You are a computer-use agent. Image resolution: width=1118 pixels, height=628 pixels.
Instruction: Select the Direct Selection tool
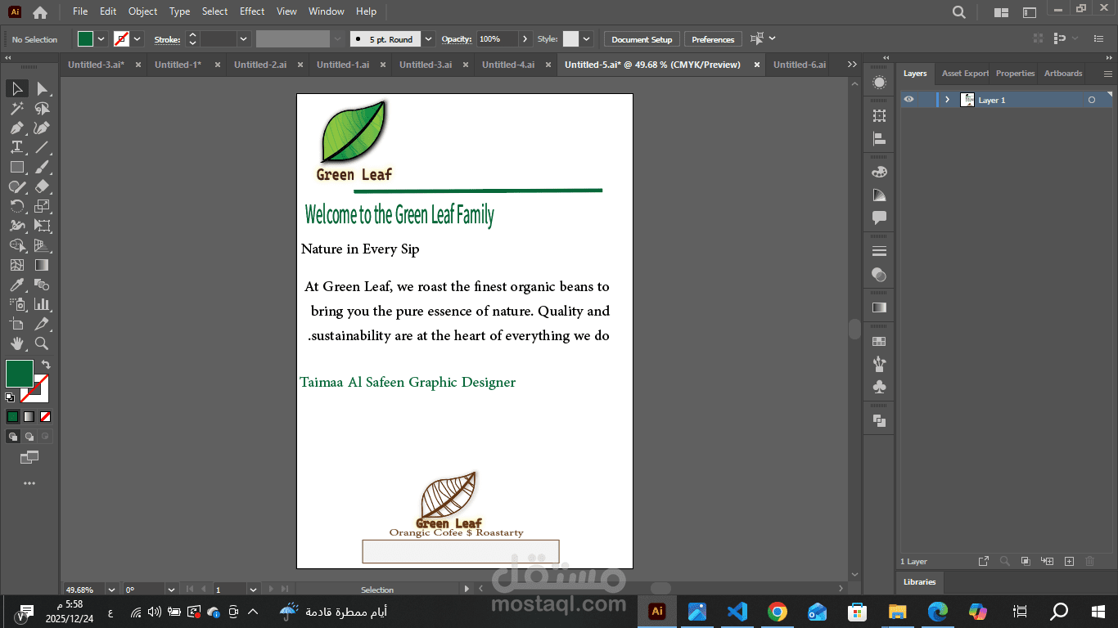pyautogui.click(x=43, y=88)
